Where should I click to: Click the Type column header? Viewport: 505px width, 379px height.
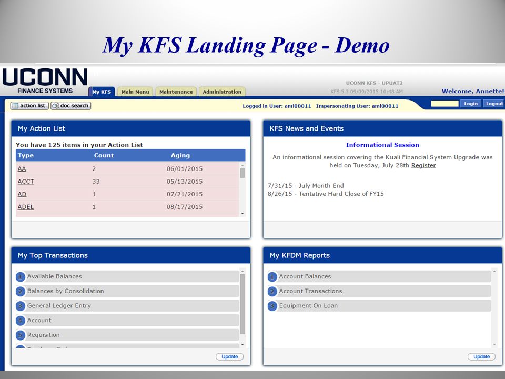pos(25,155)
